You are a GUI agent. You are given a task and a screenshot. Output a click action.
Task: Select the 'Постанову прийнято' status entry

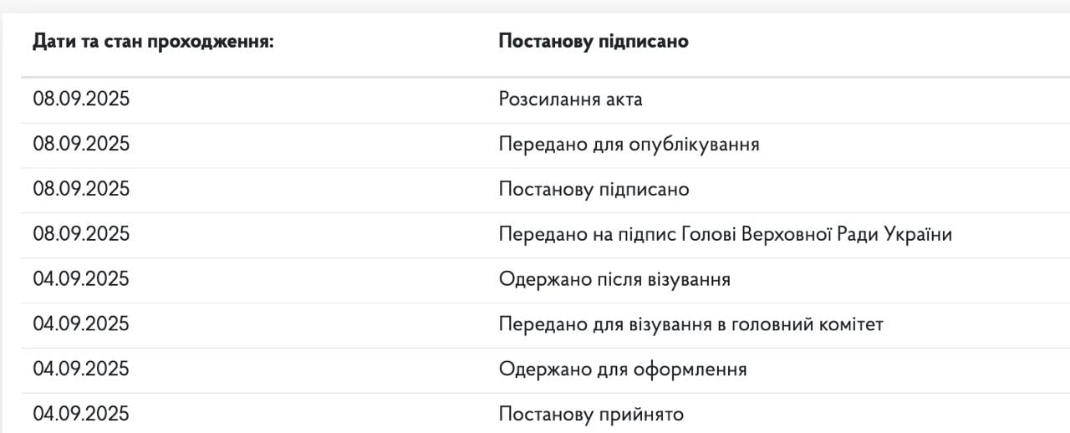tap(591, 415)
